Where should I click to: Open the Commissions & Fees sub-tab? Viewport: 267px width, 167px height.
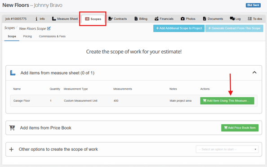[x=52, y=36]
